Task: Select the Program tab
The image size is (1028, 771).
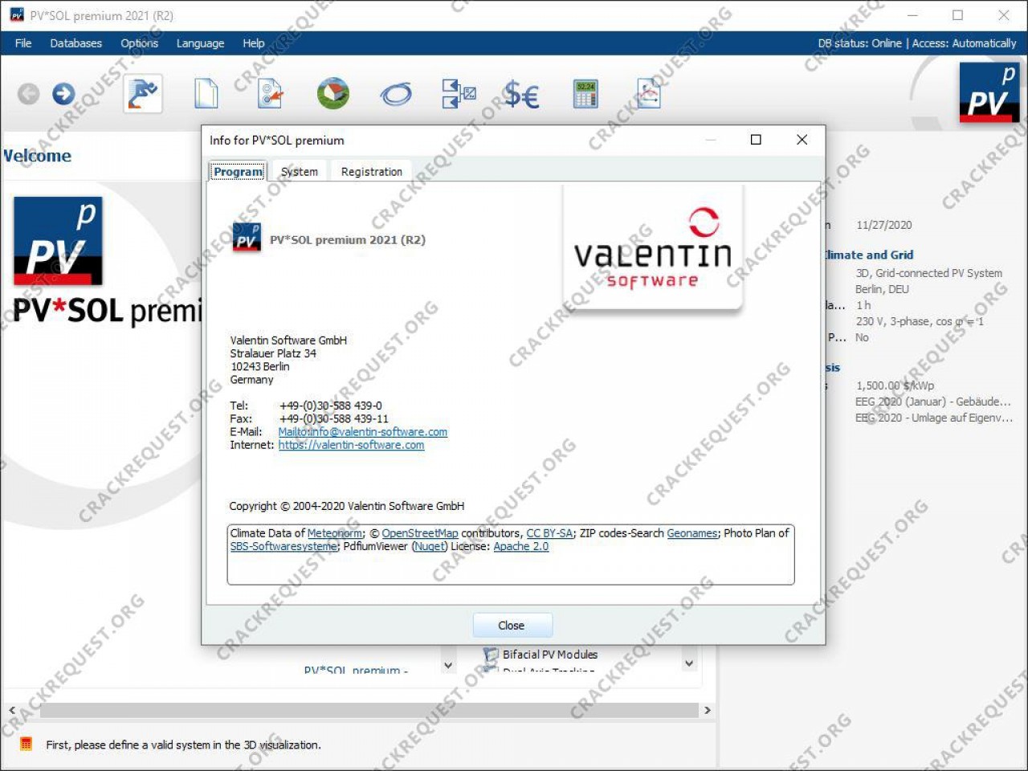Action: (x=239, y=172)
